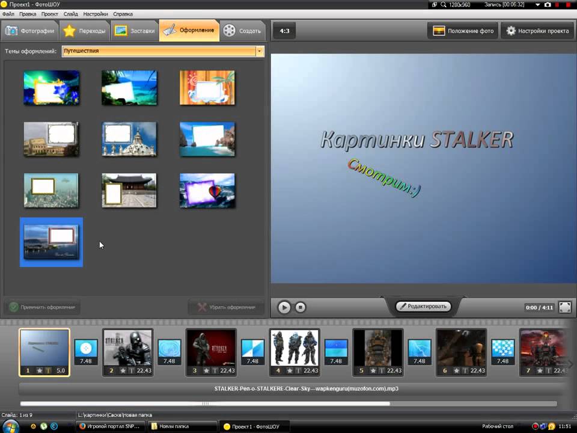The image size is (577, 433).
Task: Click transition icon between slides 4 and 5
Action: point(336,352)
